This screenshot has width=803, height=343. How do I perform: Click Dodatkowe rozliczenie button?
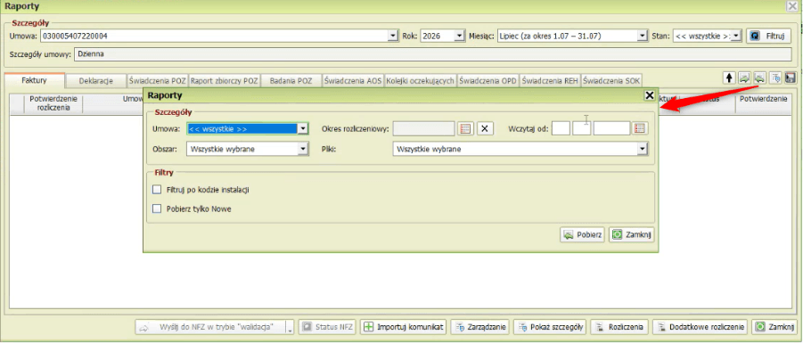coord(701,327)
